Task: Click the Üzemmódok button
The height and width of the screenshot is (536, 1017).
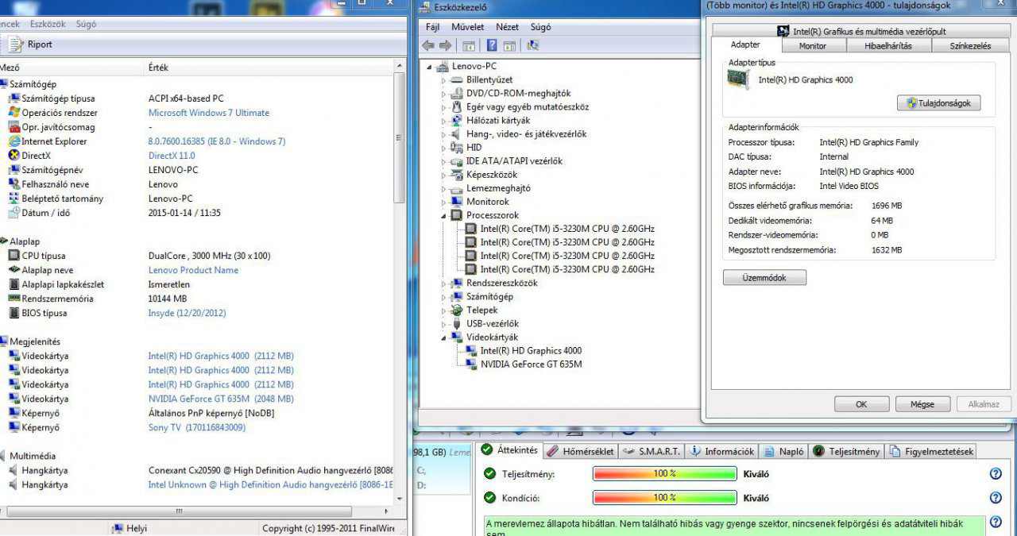Action: click(764, 278)
